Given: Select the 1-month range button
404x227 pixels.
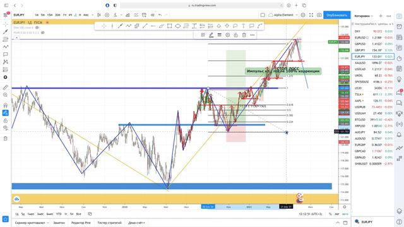Looking at the screenshot, I should click(31, 214).
